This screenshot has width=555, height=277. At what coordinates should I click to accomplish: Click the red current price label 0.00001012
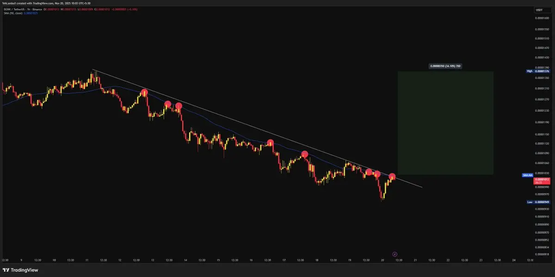coord(542,180)
